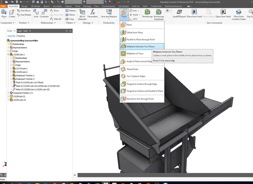This screenshot has height=184, width=253.
Task: Open the Constrain tool
Action: (44, 13)
